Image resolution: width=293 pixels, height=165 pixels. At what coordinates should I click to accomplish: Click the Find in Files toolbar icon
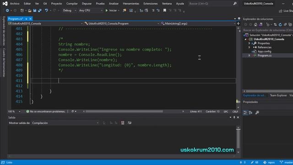click(x=125, y=11)
